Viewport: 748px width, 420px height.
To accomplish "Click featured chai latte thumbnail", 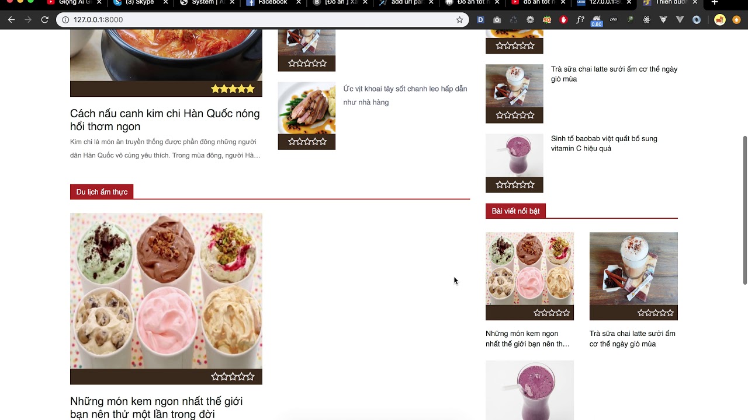I will (x=633, y=269).
